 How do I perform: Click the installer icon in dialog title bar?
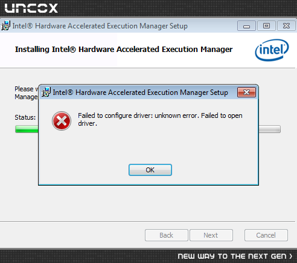[x=46, y=92]
